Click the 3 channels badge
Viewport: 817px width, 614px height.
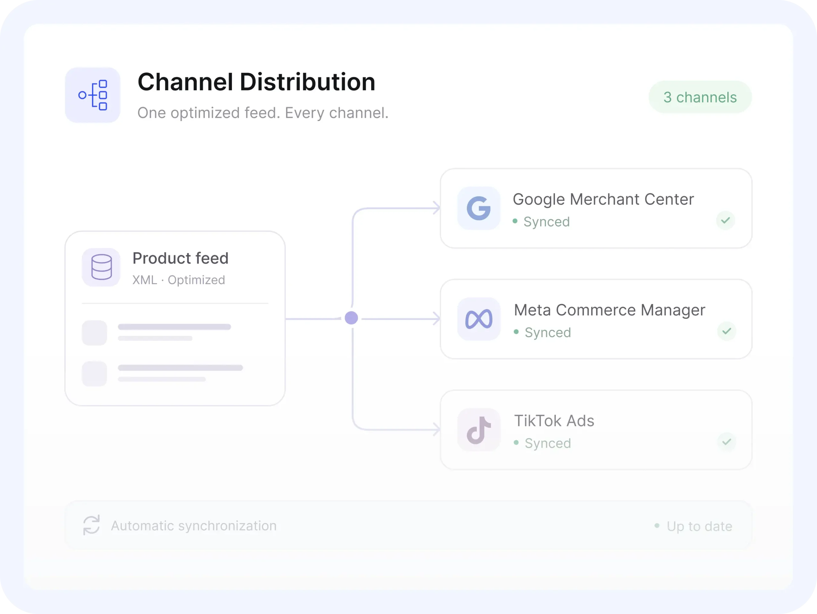tap(700, 97)
